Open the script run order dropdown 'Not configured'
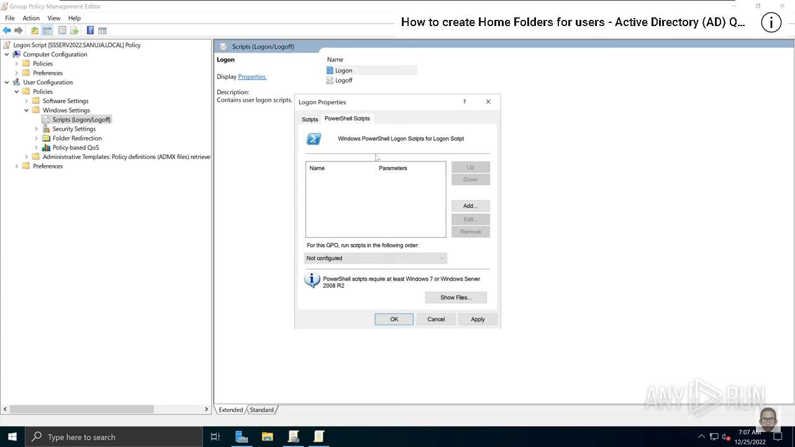The height and width of the screenshot is (447, 795). click(375, 258)
